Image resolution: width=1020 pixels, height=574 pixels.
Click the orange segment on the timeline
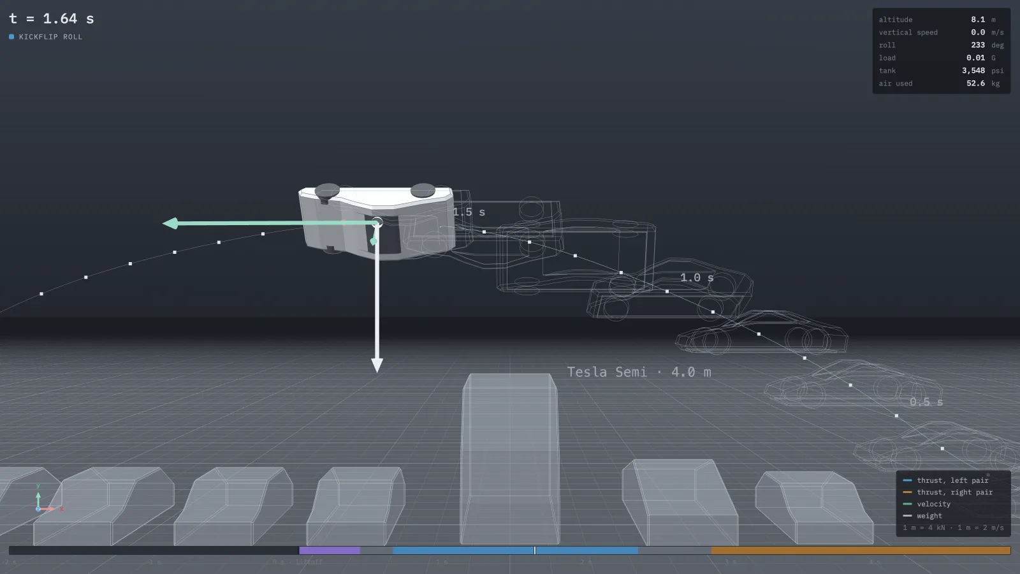[x=861, y=550]
